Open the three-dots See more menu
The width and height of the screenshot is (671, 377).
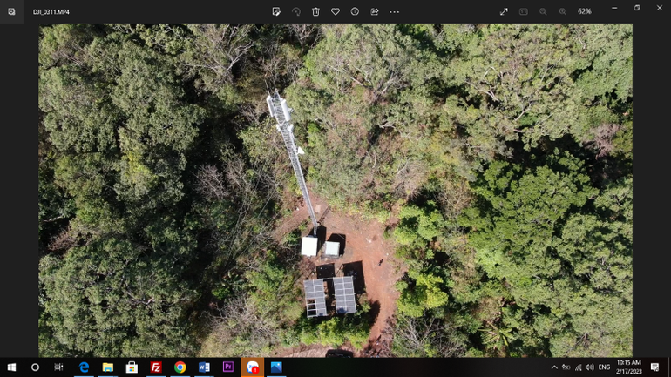pos(395,11)
